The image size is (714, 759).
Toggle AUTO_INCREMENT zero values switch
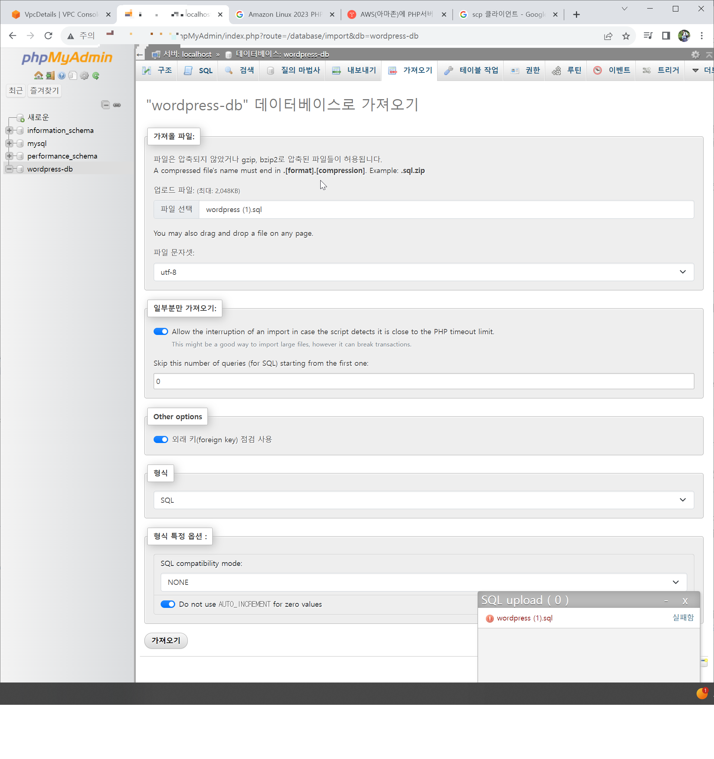click(167, 604)
